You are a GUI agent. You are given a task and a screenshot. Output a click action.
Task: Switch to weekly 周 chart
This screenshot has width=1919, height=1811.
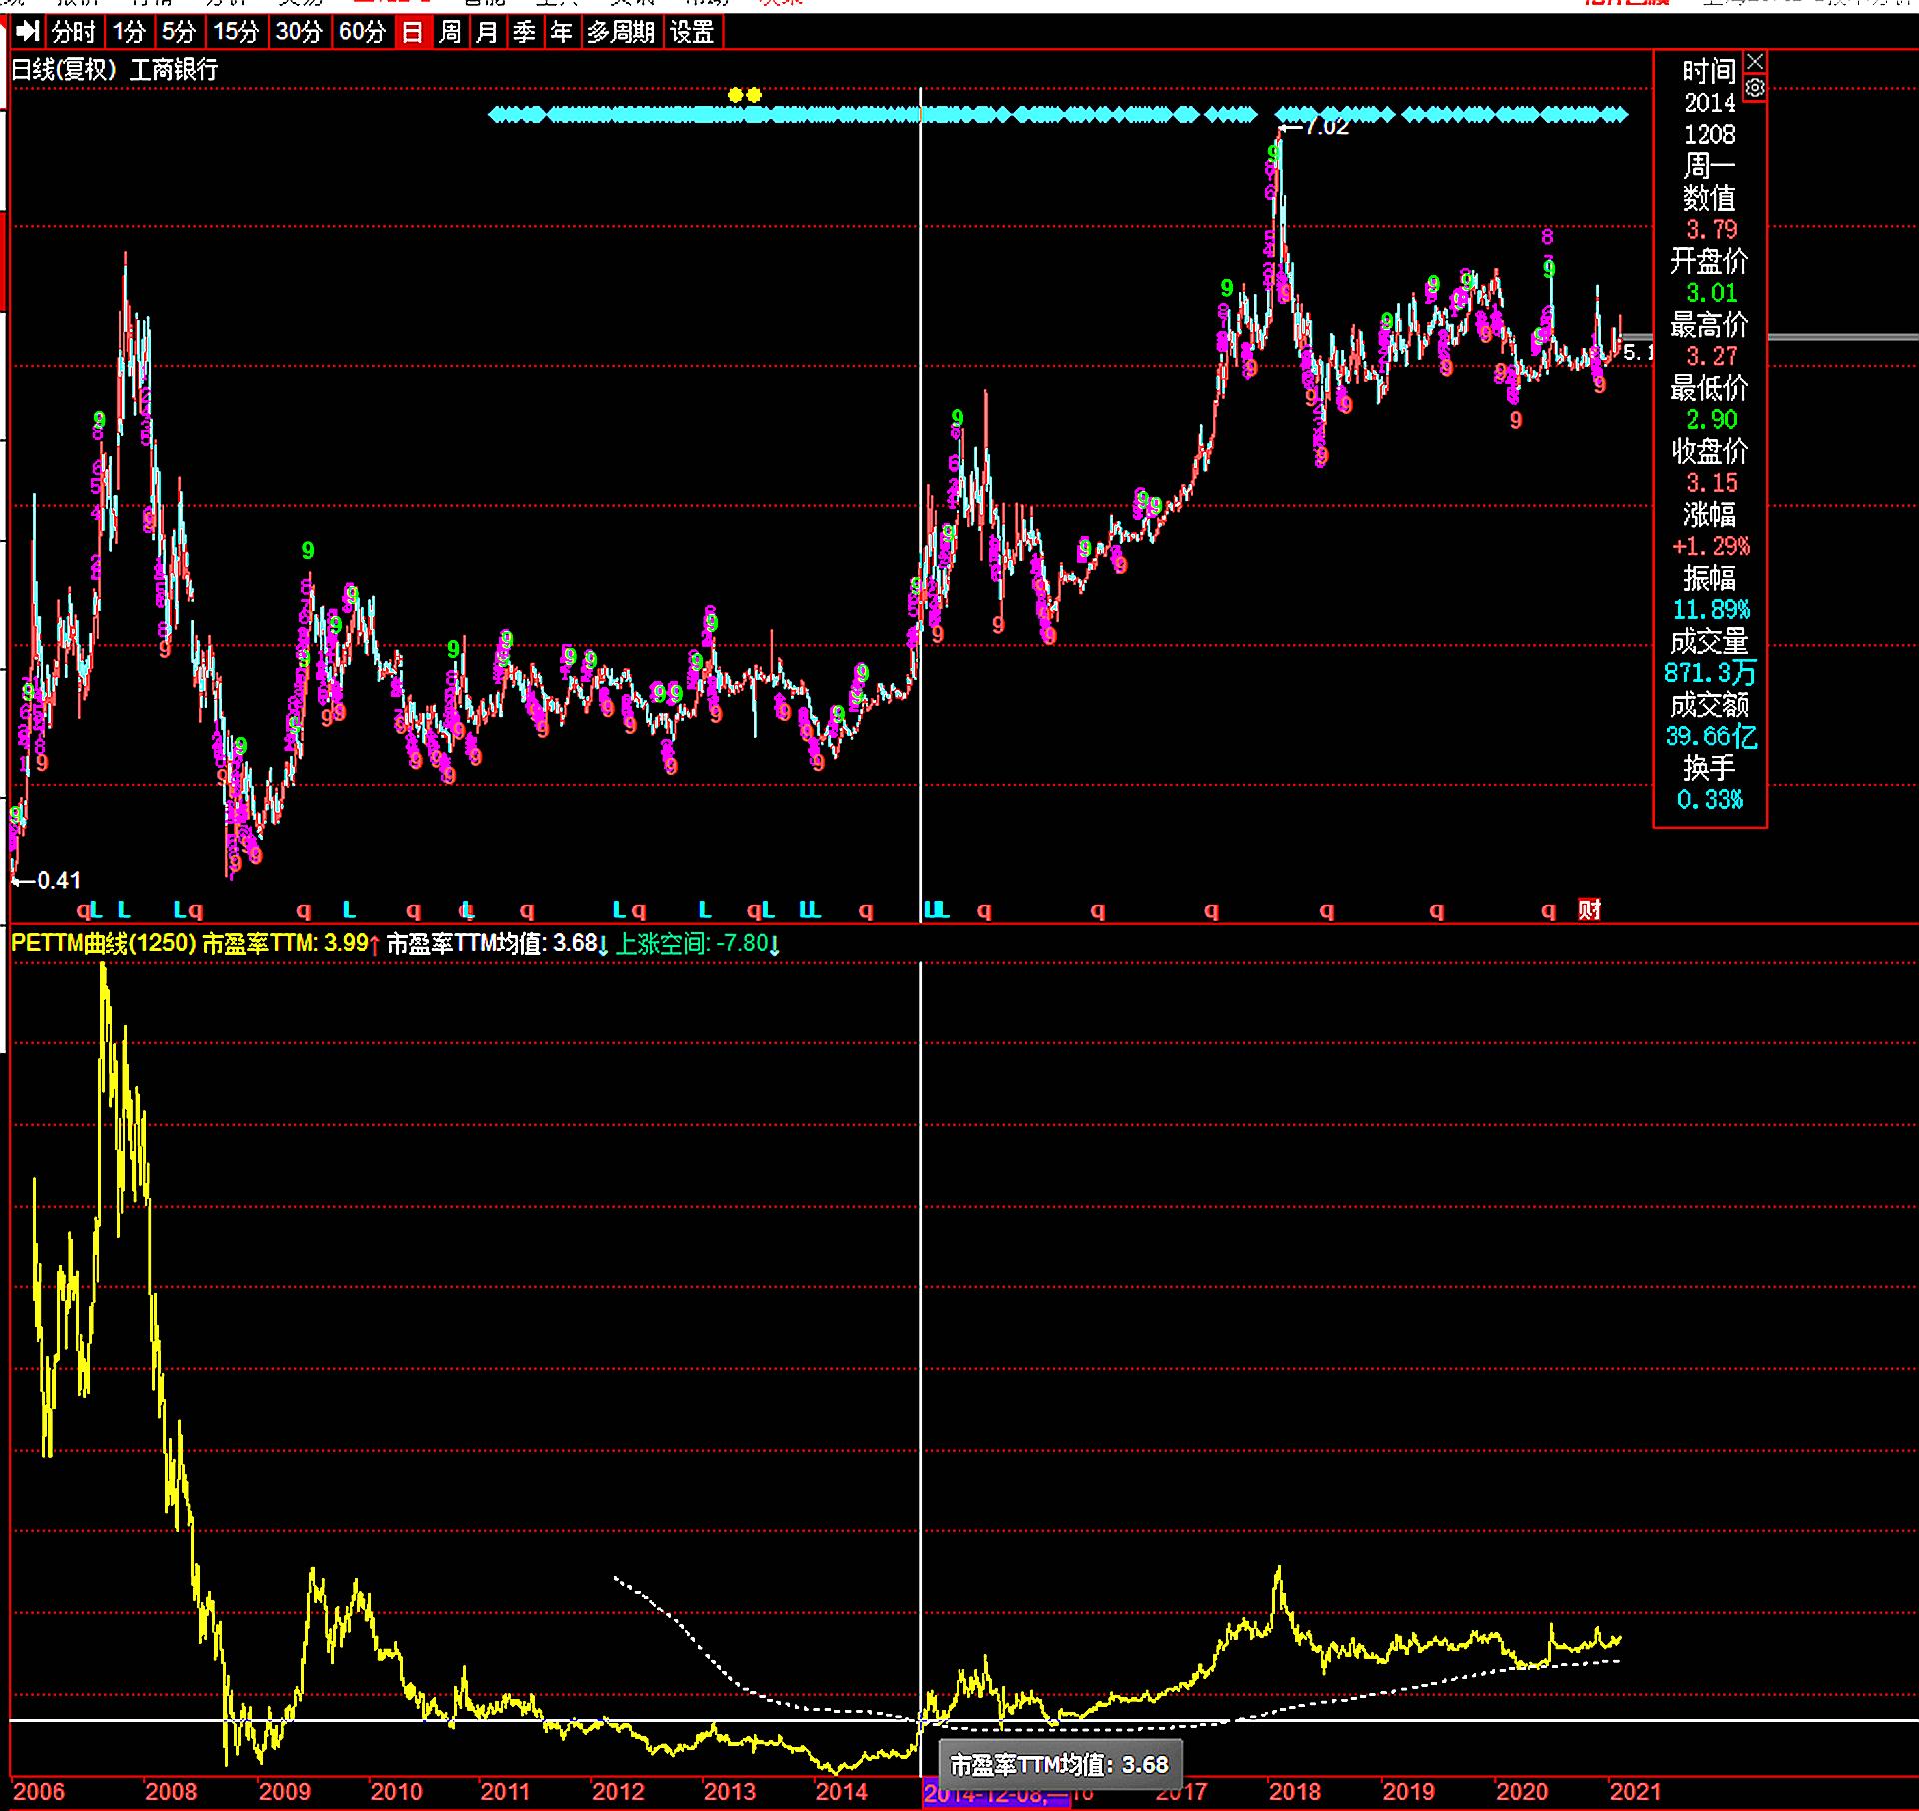pos(450,32)
